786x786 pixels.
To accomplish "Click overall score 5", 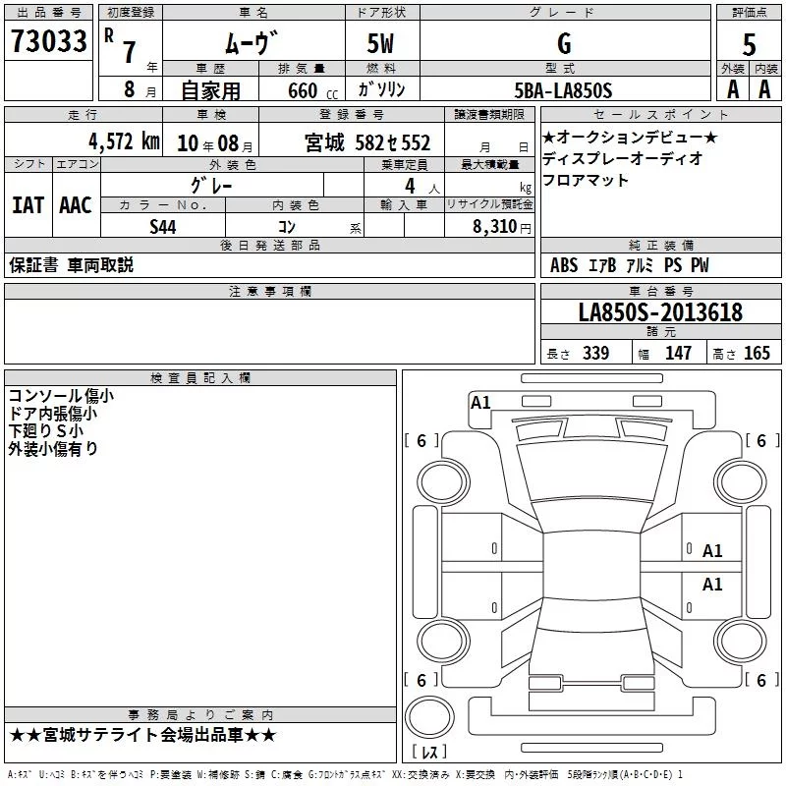I will point(749,44).
